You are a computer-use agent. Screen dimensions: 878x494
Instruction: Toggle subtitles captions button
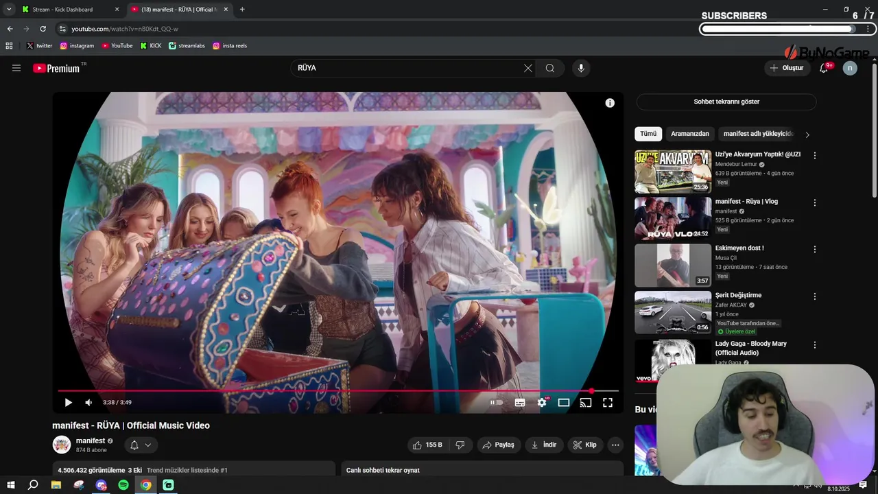[520, 403]
